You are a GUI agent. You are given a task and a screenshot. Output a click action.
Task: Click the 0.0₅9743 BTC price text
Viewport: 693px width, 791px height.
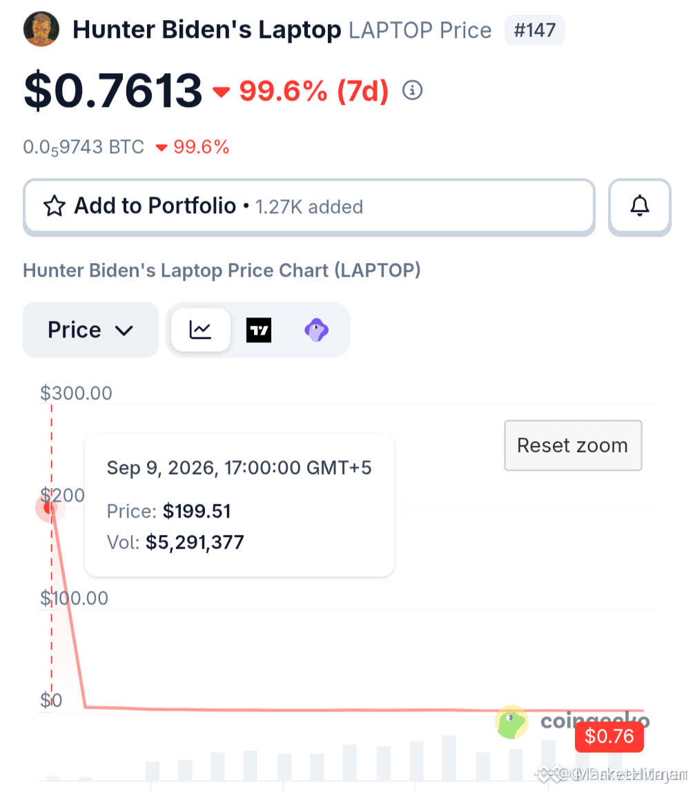click(x=84, y=147)
